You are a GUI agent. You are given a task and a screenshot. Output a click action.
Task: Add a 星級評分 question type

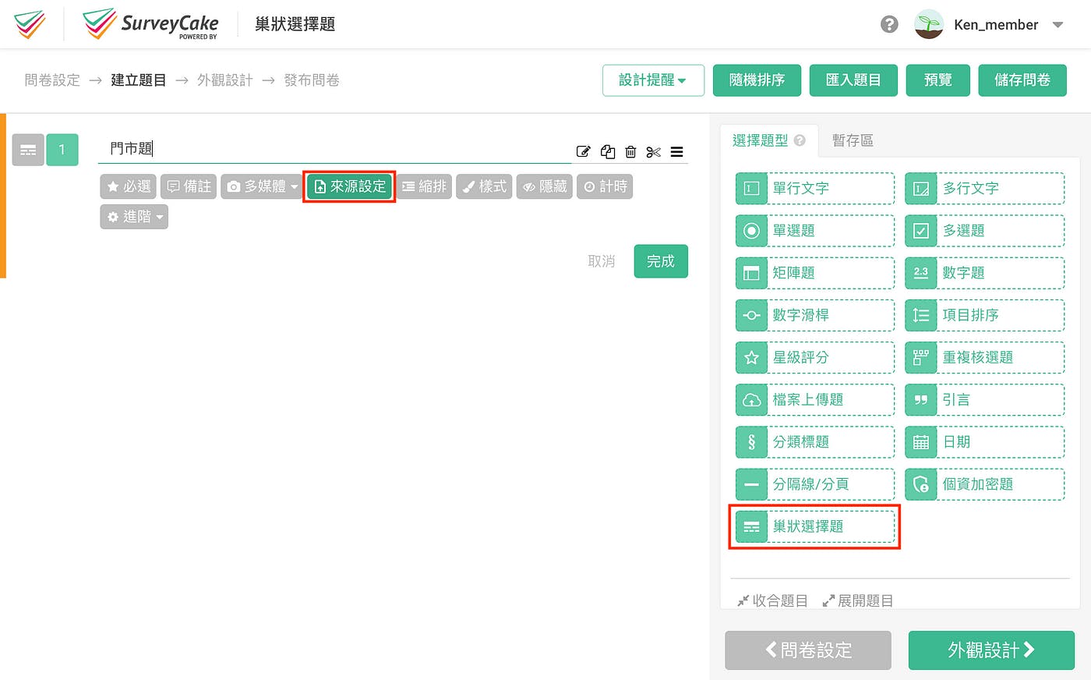click(x=815, y=357)
